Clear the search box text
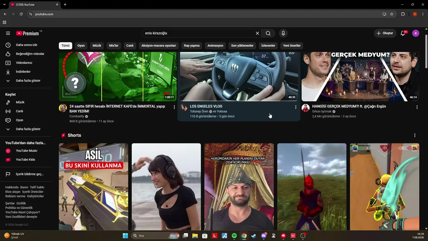Image resolution: width=428 pixels, height=241 pixels. (257, 33)
